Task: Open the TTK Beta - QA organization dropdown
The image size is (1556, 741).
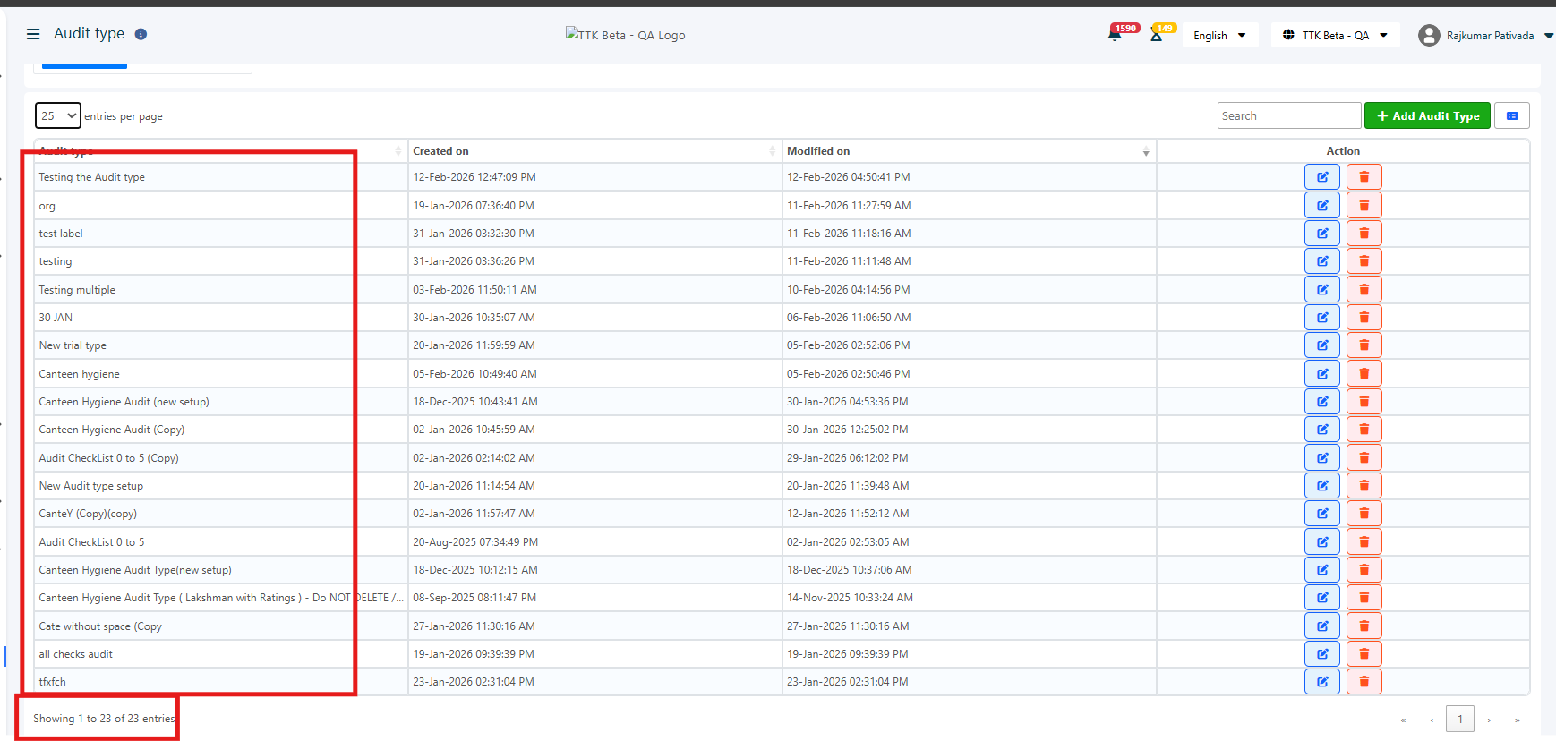Action: 1335,36
